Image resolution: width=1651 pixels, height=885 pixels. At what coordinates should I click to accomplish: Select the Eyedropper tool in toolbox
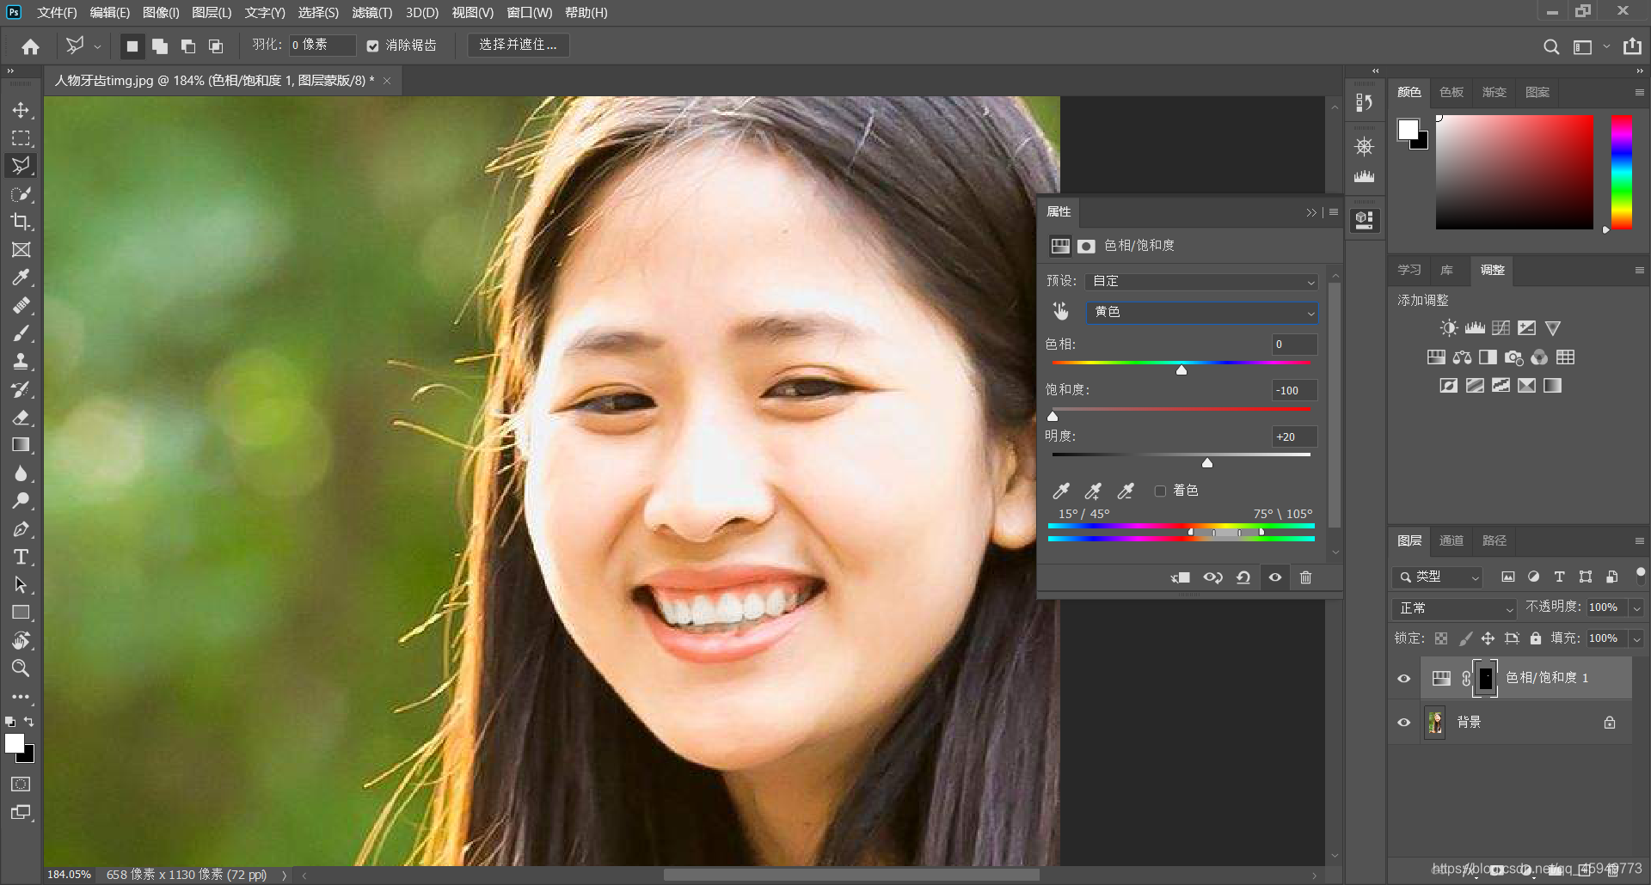click(x=21, y=278)
